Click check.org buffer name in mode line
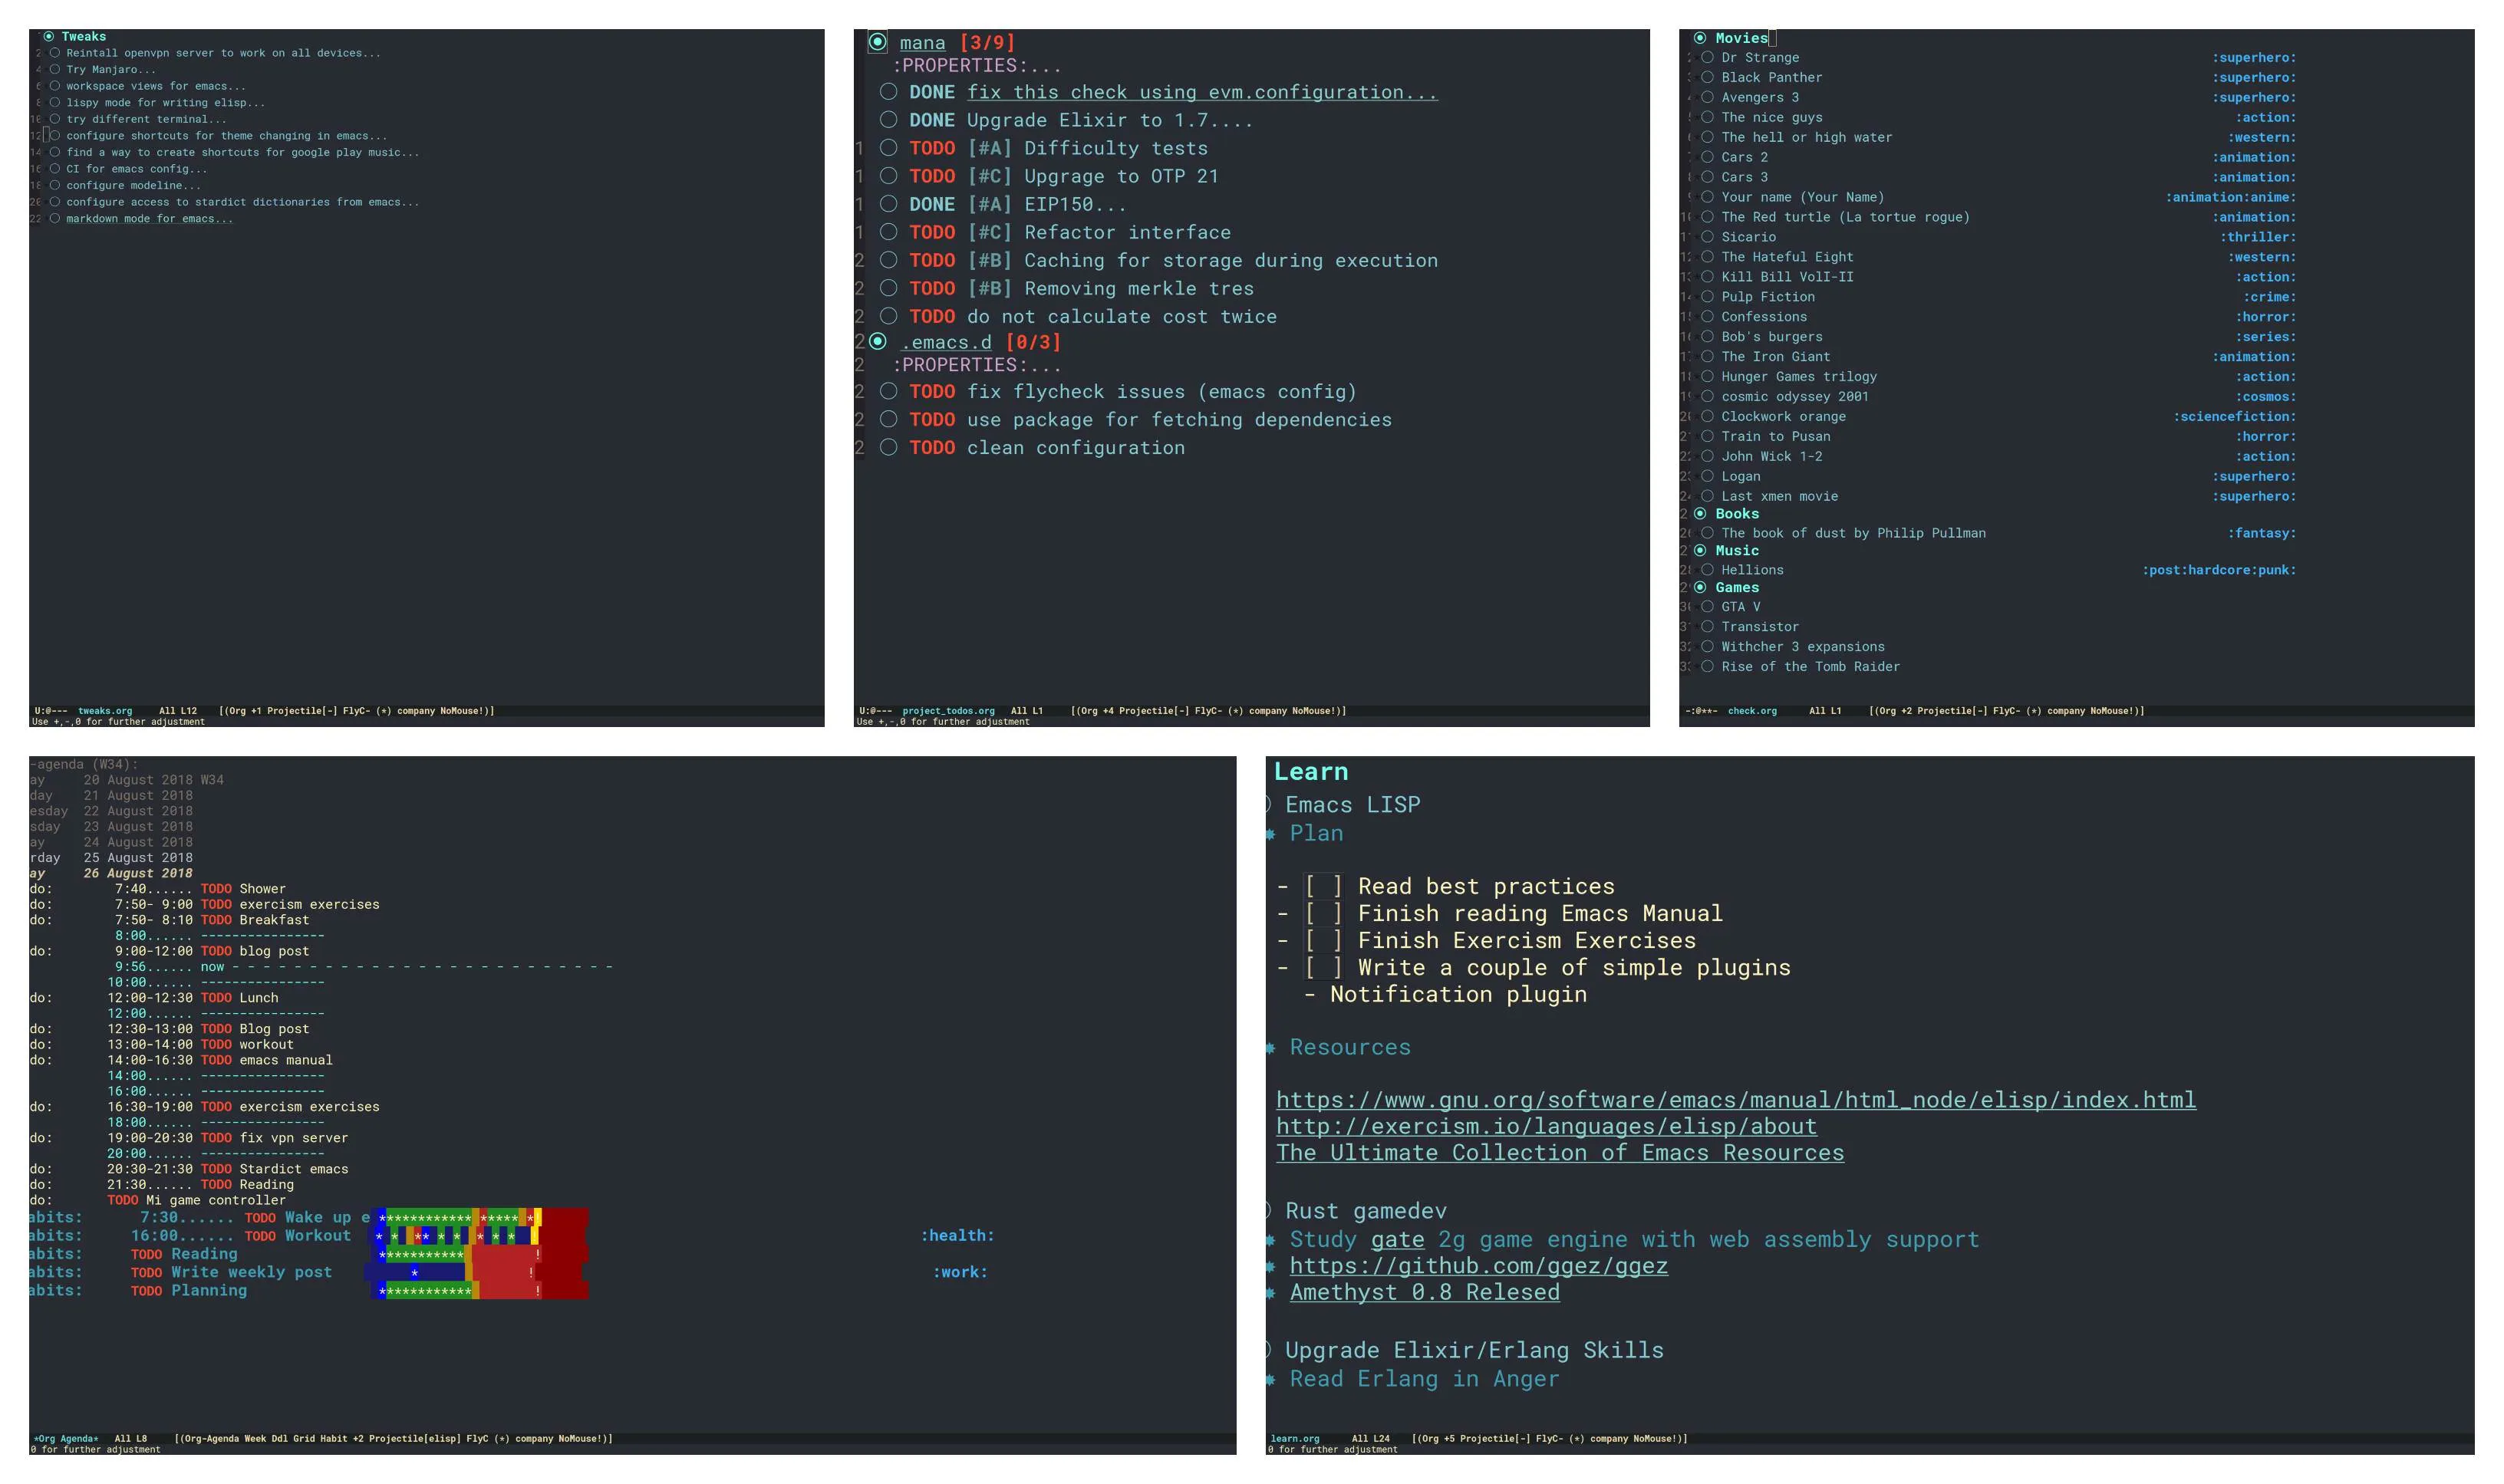The width and height of the screenshot is (2504, 1484). click(x=1752, y=711)
